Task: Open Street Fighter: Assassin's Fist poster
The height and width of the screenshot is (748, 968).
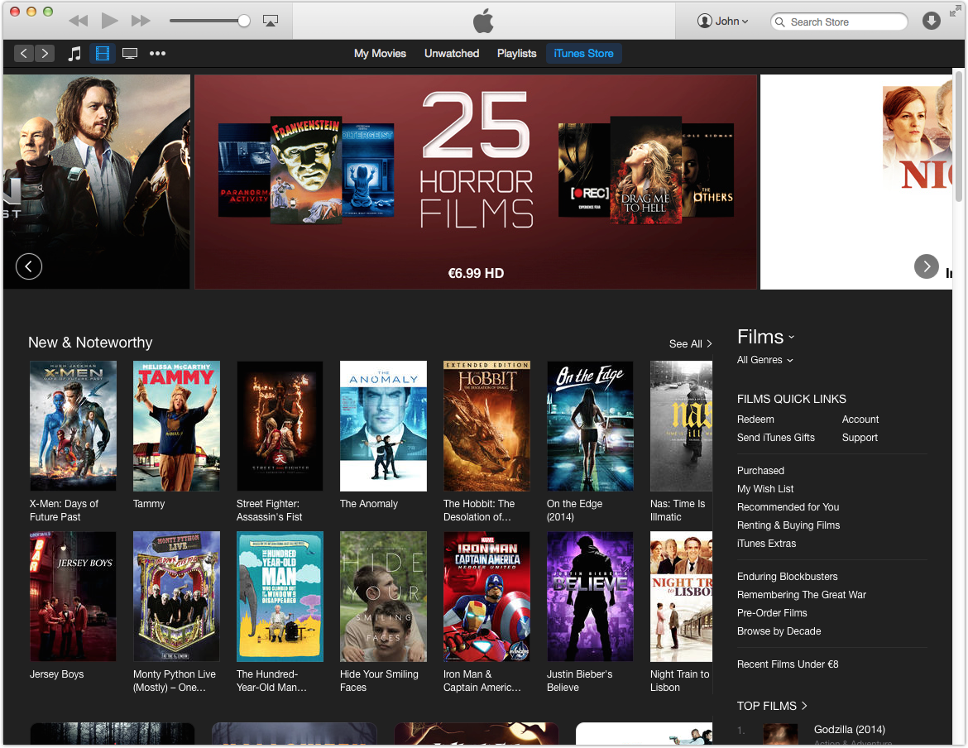Action: (280, 426)
